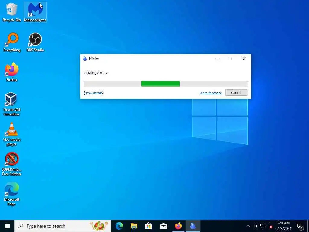Select the VLC media player shortcut
309x232 pixels.
(x=12, y=134)
